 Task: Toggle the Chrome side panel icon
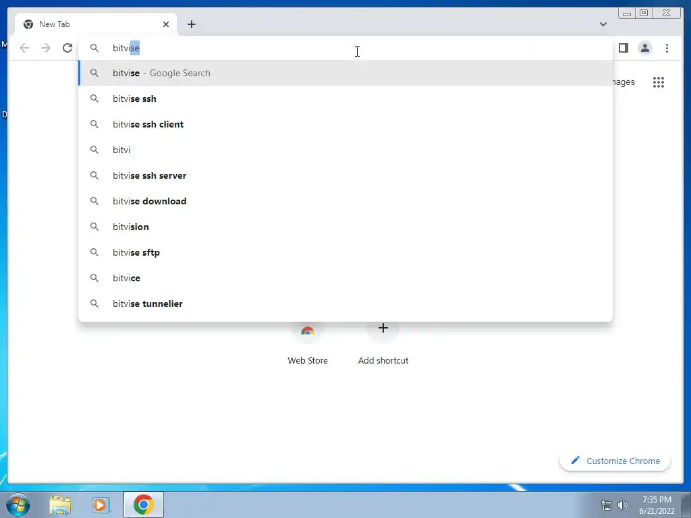coord(623,48)
